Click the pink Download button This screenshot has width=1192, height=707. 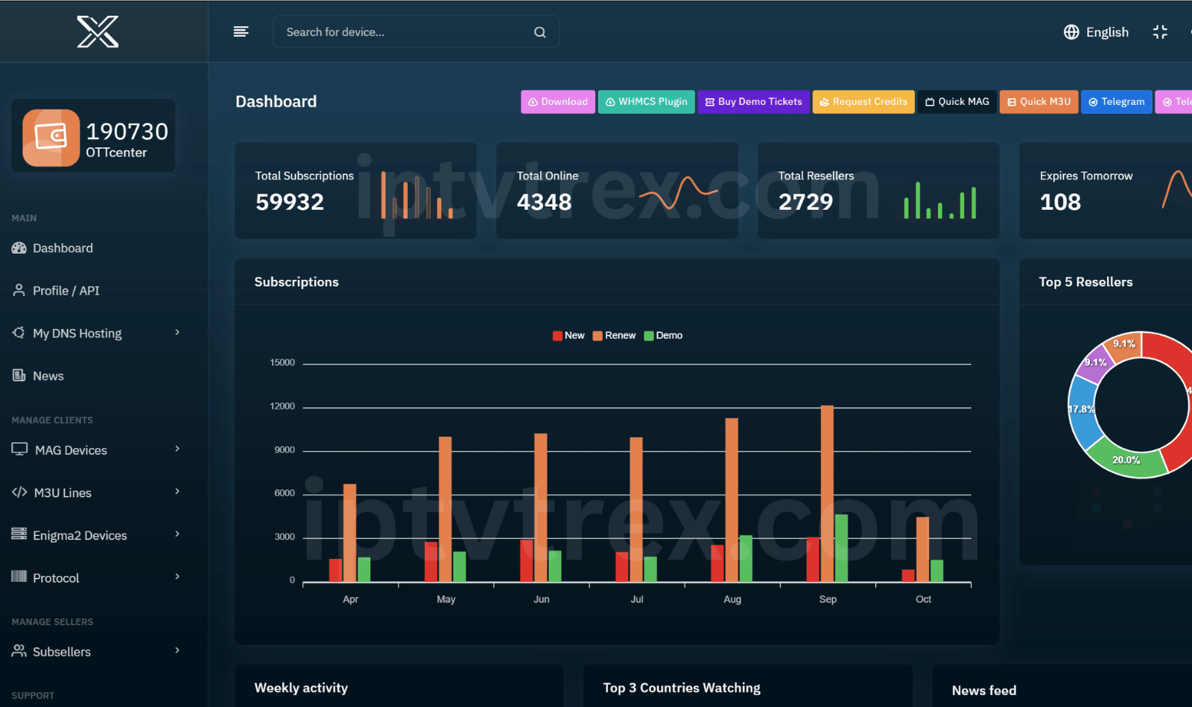[558, 102]
